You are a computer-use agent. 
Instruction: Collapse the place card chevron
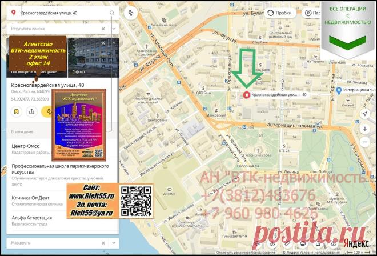pyautogui.click(x=114, y=43)
